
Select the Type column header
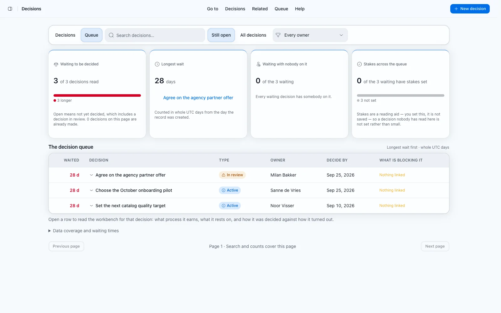click(224, 160)
